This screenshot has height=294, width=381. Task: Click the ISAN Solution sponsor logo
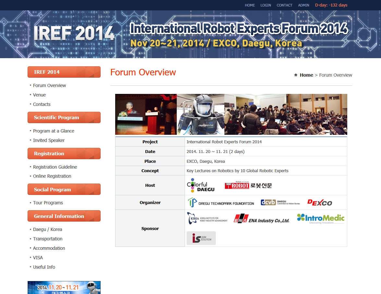tap(201, 238)
